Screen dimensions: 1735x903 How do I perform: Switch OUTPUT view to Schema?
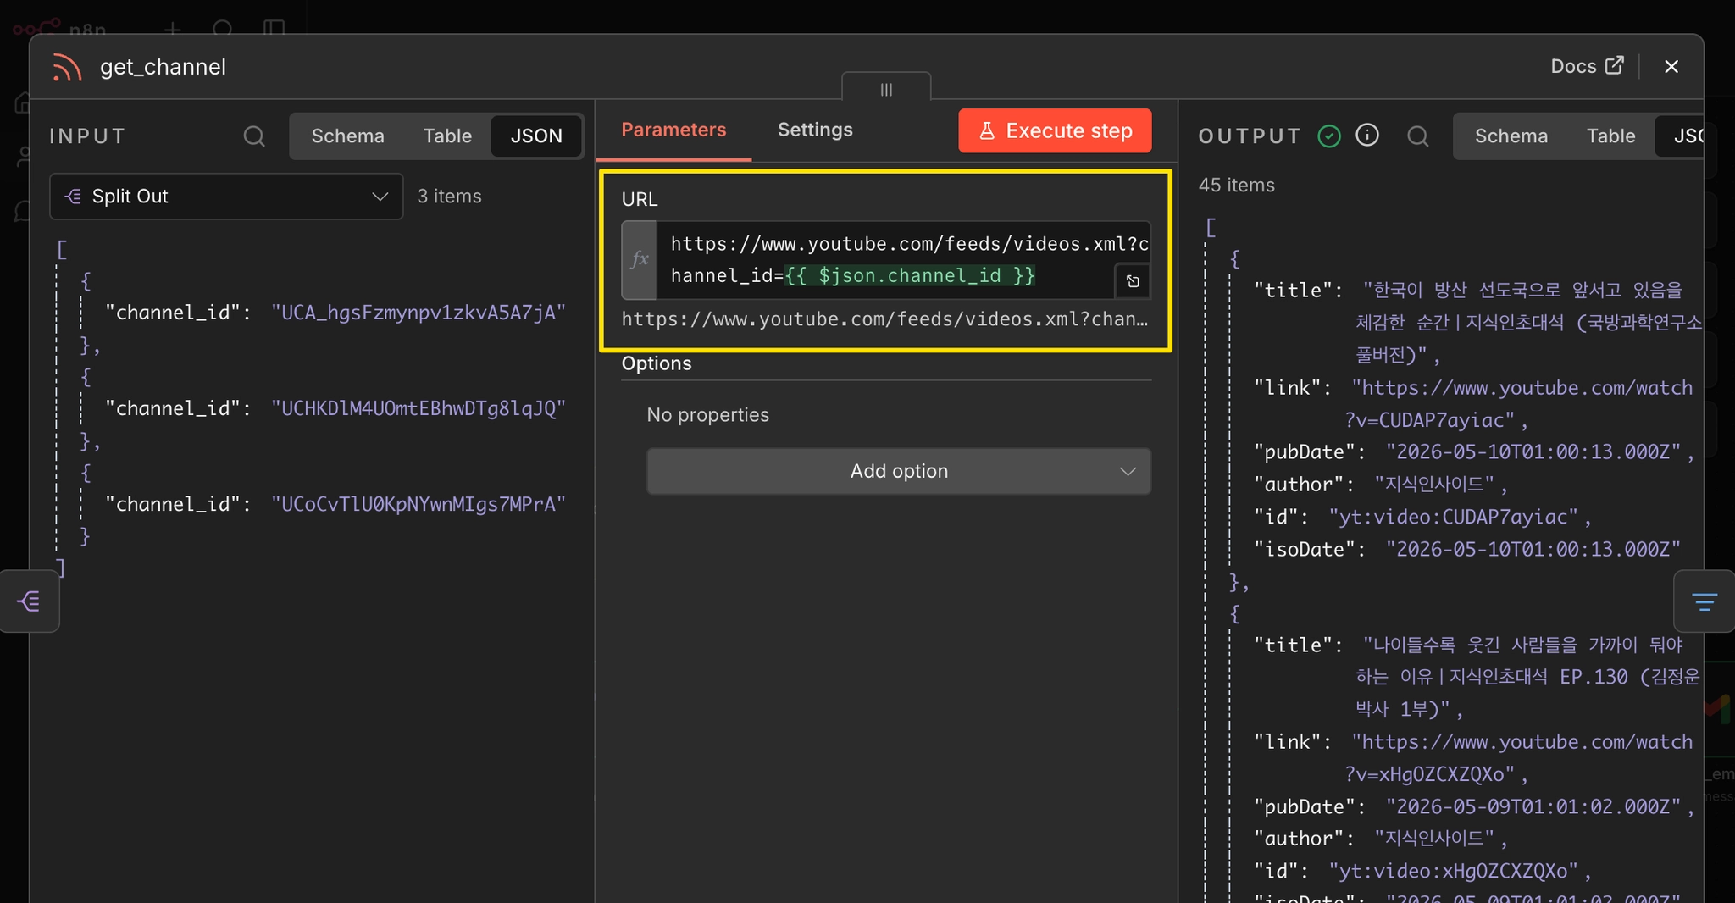click(1511, 136)
